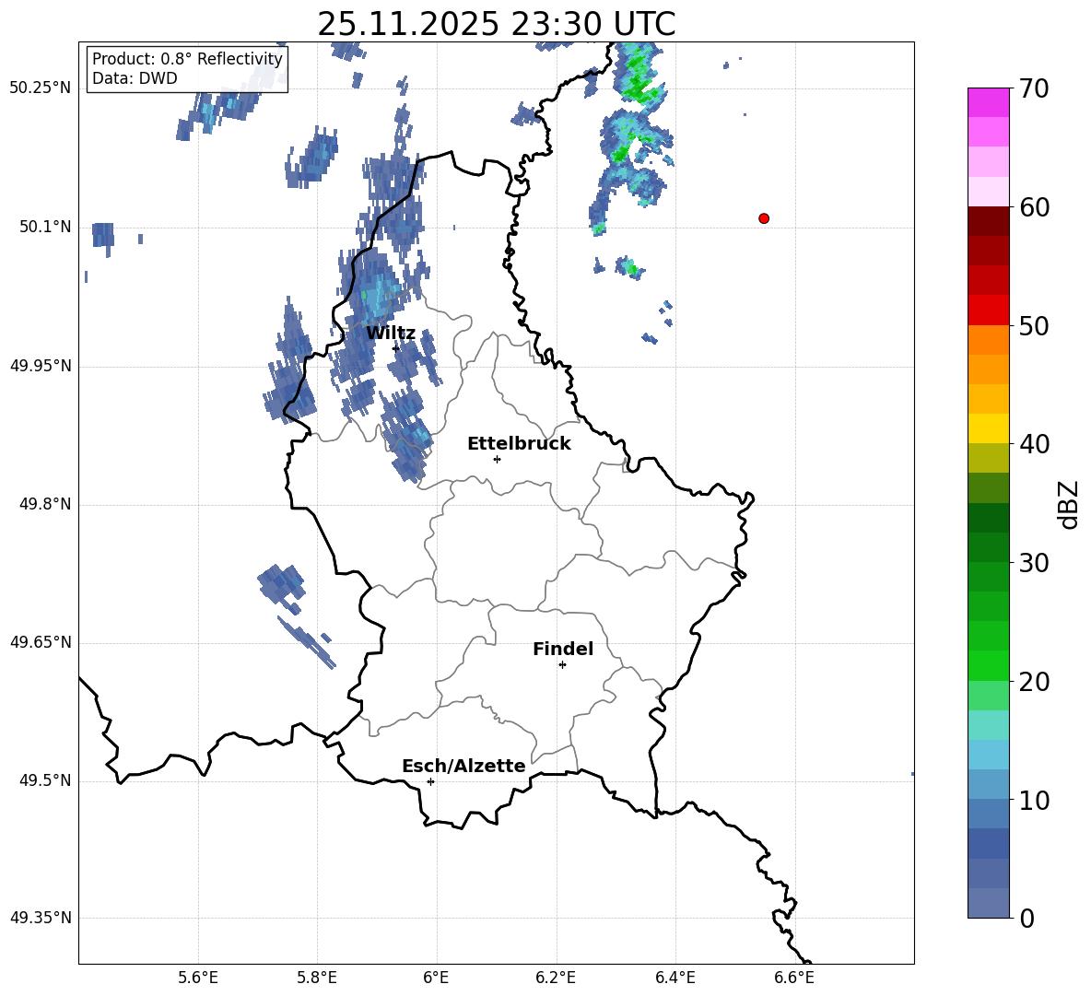Viewport: 1091px width, 996px height.
Task: Click the dBZ colorbar label
Action: (1069, 504)
